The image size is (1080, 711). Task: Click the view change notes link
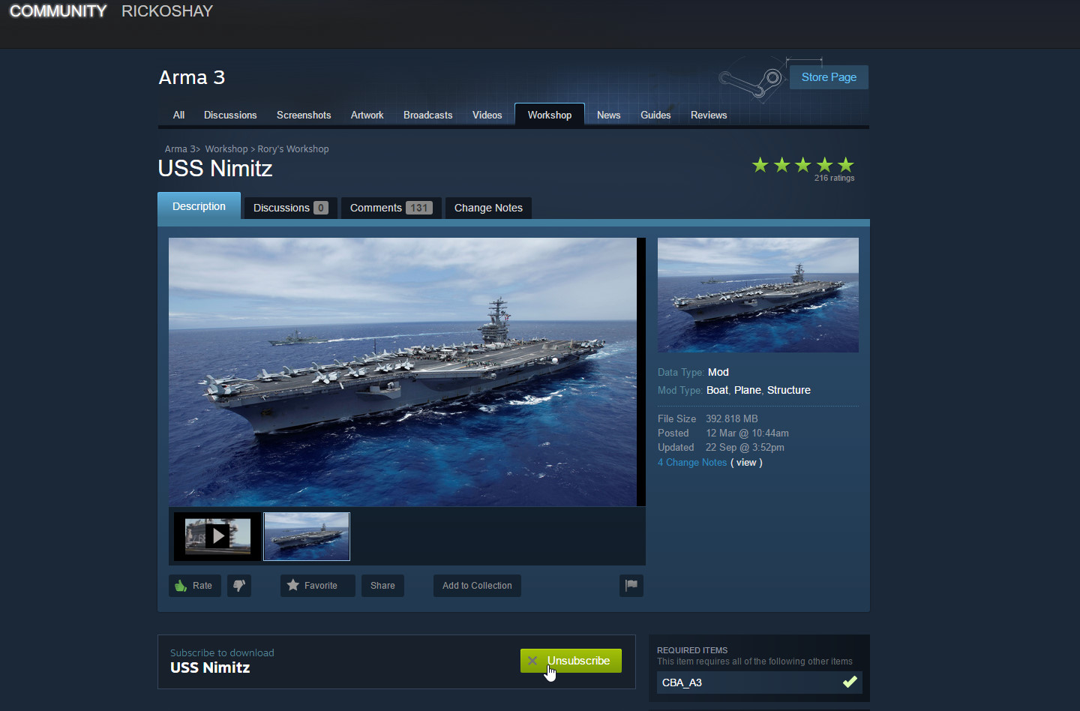coord(746,463)
